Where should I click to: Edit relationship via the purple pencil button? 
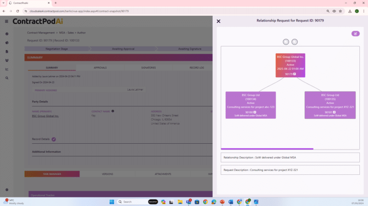(356, 34)
